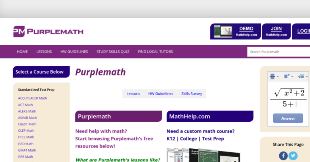
Task: Open STUDY SKILLS QUIZ in navigation bar
Action: pos(113,52)
